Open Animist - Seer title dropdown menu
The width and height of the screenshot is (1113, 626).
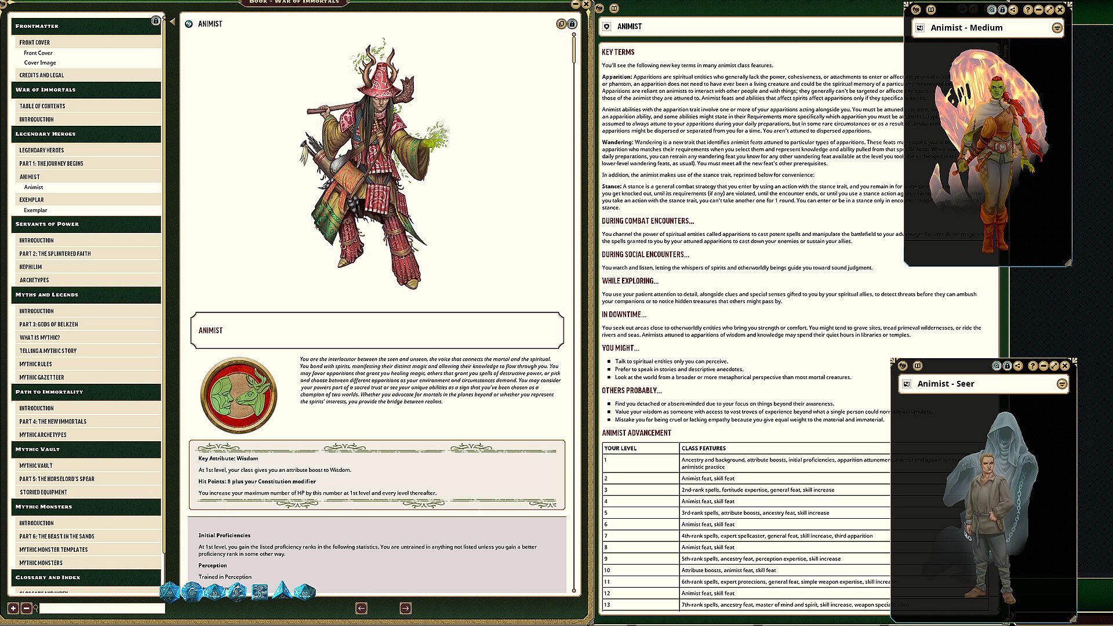click(x=1061, y=384)
